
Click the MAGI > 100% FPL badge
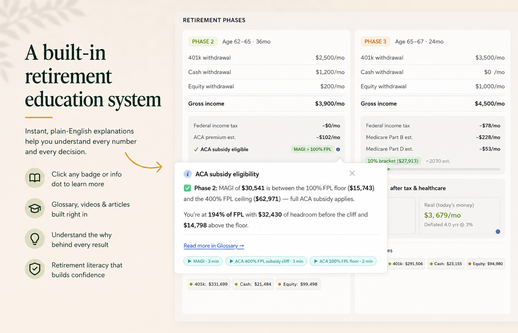313,149
